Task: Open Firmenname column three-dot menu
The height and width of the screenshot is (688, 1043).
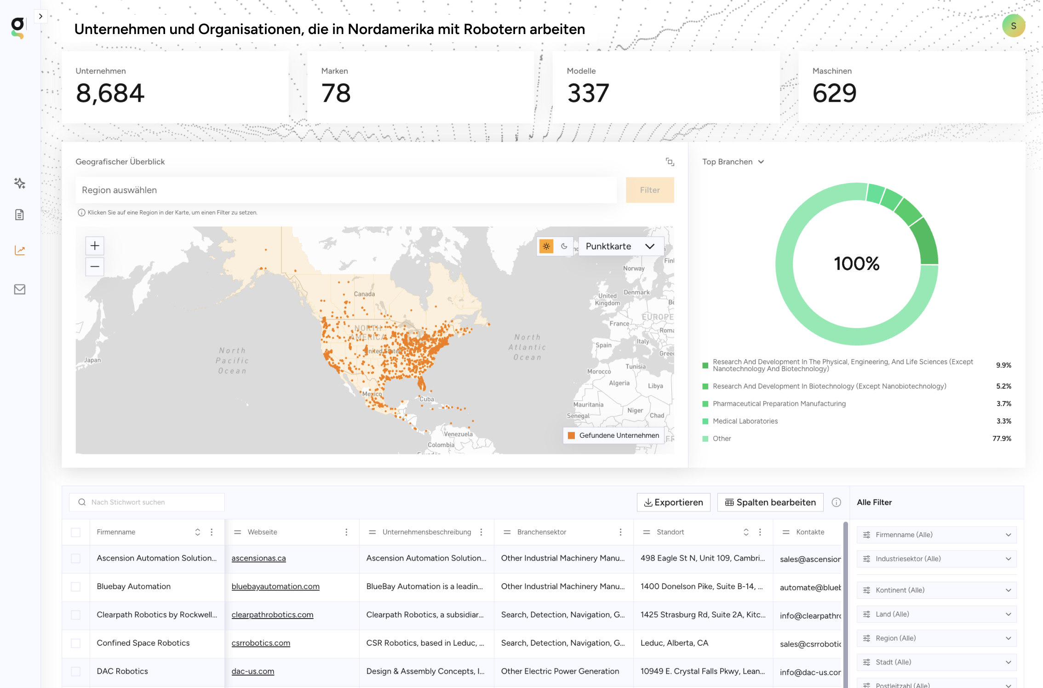Action: point(212,532)
